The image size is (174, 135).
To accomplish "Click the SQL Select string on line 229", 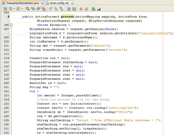I will coord(117,120).
